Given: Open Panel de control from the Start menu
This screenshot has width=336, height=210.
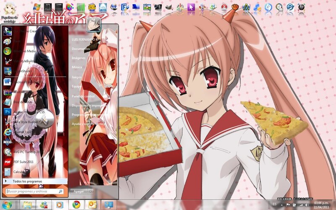Looking at the screenshot, I should [83, 97].
